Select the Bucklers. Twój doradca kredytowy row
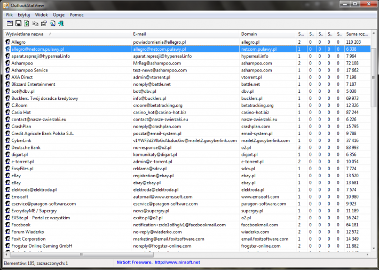Image resolution: width=379 pixels, height=270 pixels. point(45,98)
